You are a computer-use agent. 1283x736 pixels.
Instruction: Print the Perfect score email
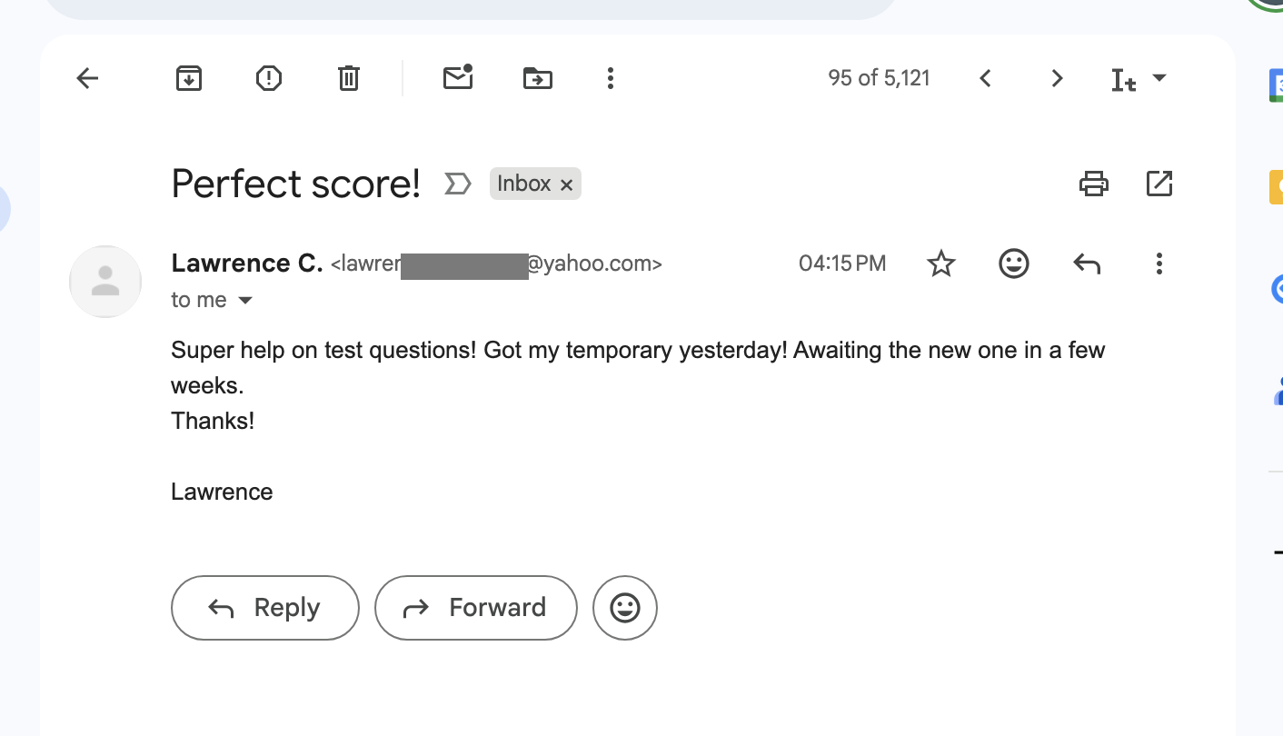tap(1094, 184)
